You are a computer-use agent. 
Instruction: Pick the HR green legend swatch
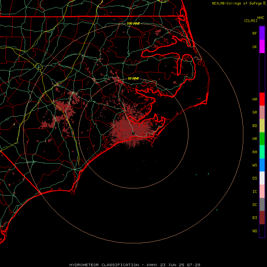coord(262,139)
